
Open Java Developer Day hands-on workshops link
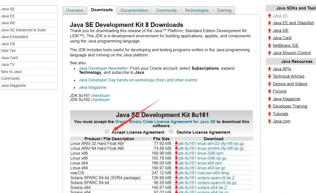(138, 80)
